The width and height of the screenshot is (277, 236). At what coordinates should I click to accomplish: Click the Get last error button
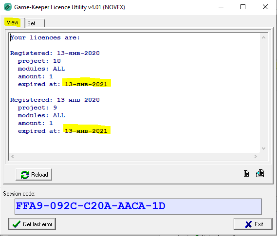tap(32, 224)
